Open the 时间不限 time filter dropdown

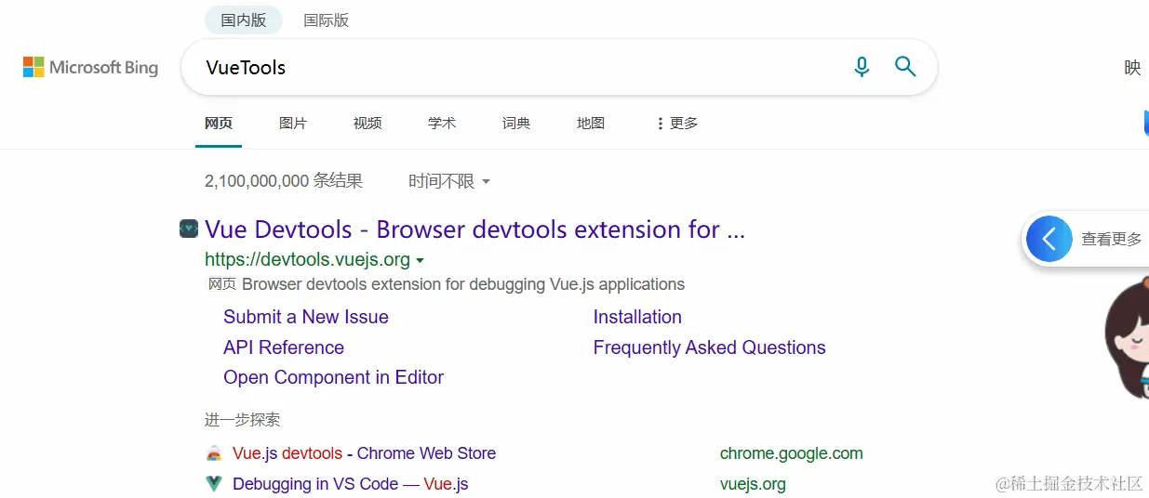(449, 181)
